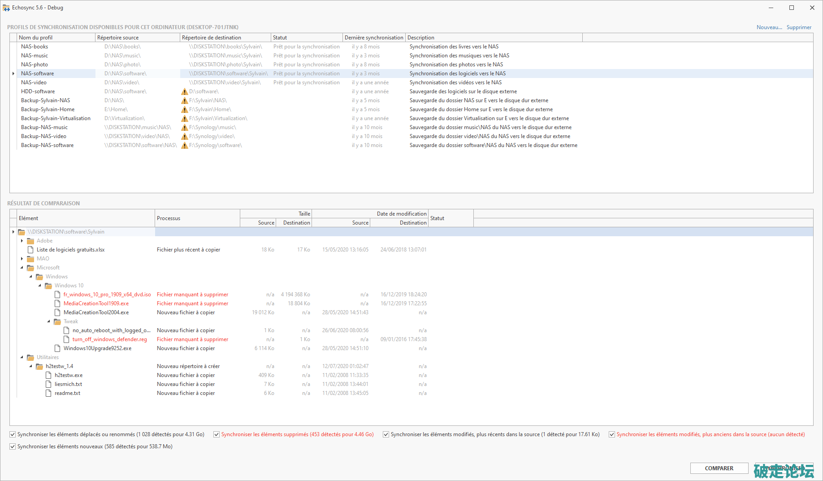Click warning icon beside F:\Sylvain\Home\ destination
The width and height of the screenshot is (823, 481).
pos(184,109)
